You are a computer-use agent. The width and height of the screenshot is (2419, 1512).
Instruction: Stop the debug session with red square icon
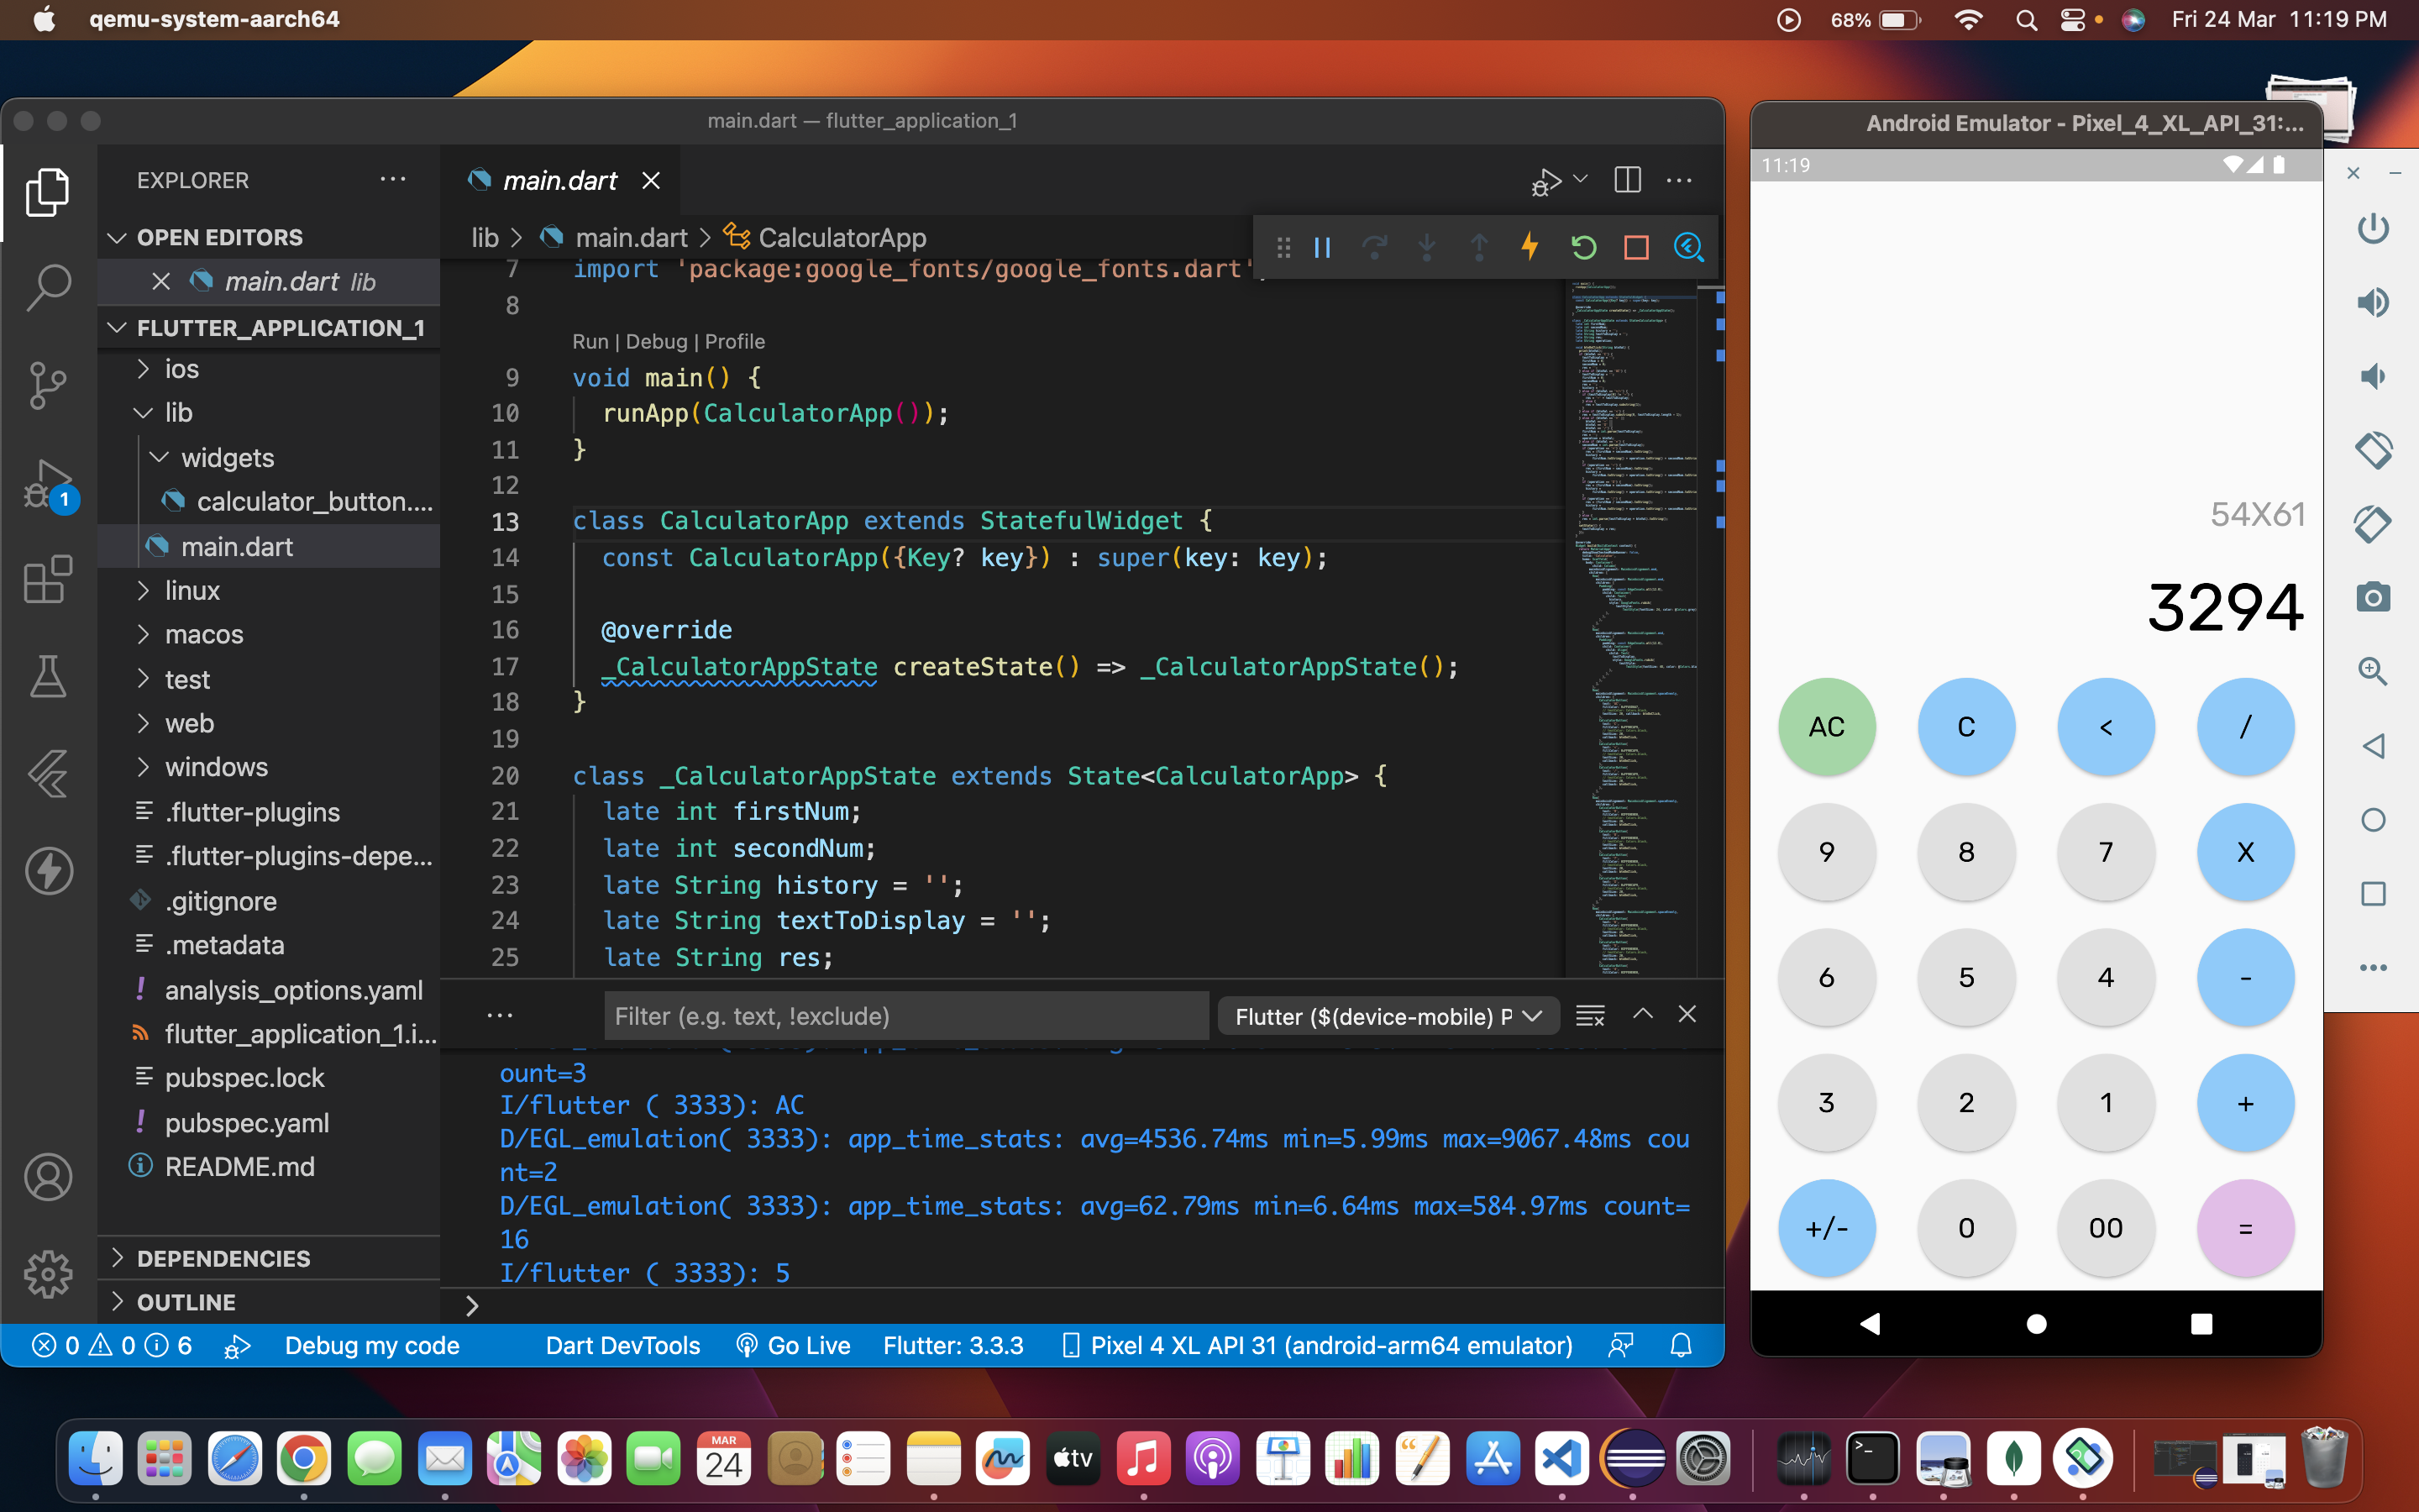point(1636,247)
